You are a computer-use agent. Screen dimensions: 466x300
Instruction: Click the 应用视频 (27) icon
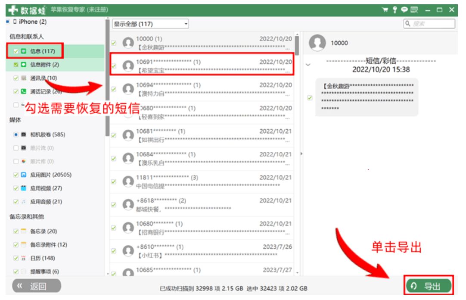(24, 188)
